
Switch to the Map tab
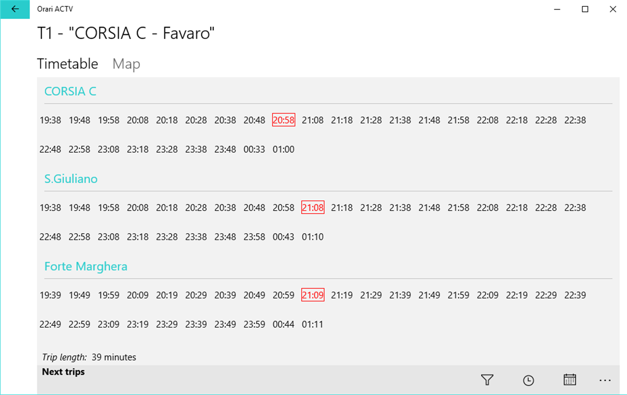[126, 64]
